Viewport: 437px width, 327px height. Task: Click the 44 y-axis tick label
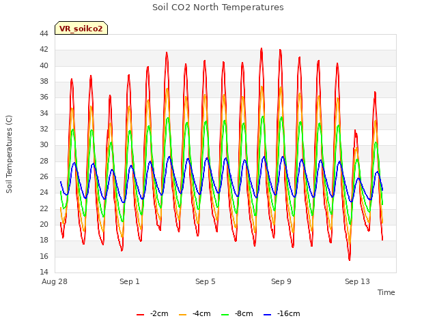(44, 33)
